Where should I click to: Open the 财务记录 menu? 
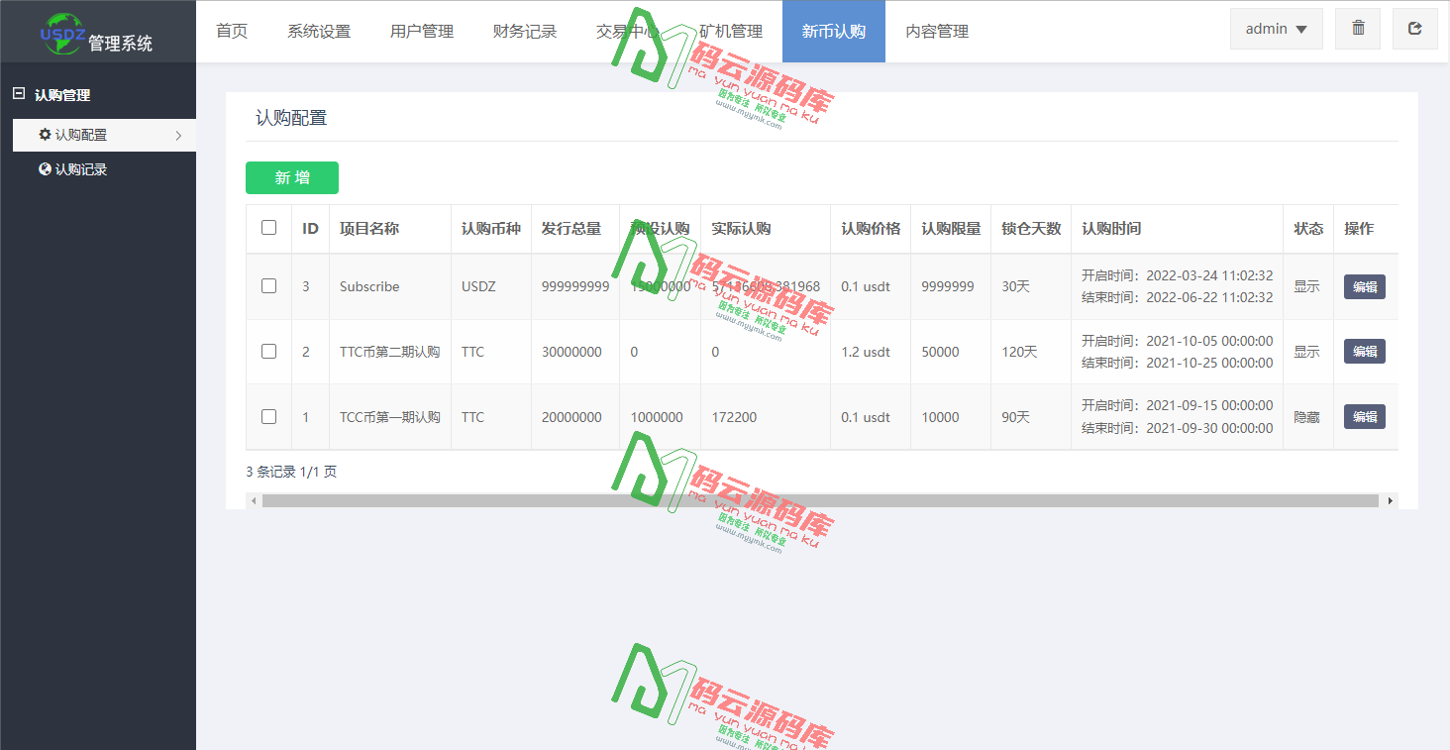[524, 31]
